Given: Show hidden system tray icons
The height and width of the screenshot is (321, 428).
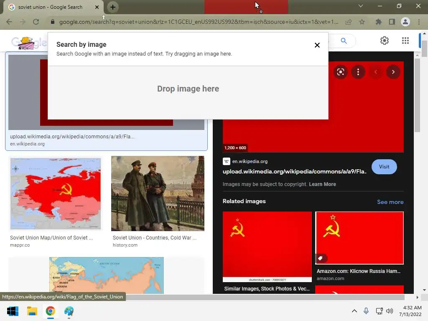Looking at the screenshot, I should [354, 311].
